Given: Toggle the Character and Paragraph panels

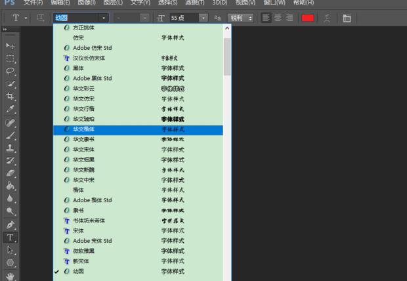Looking at the screenshot, I should [347, 18].
